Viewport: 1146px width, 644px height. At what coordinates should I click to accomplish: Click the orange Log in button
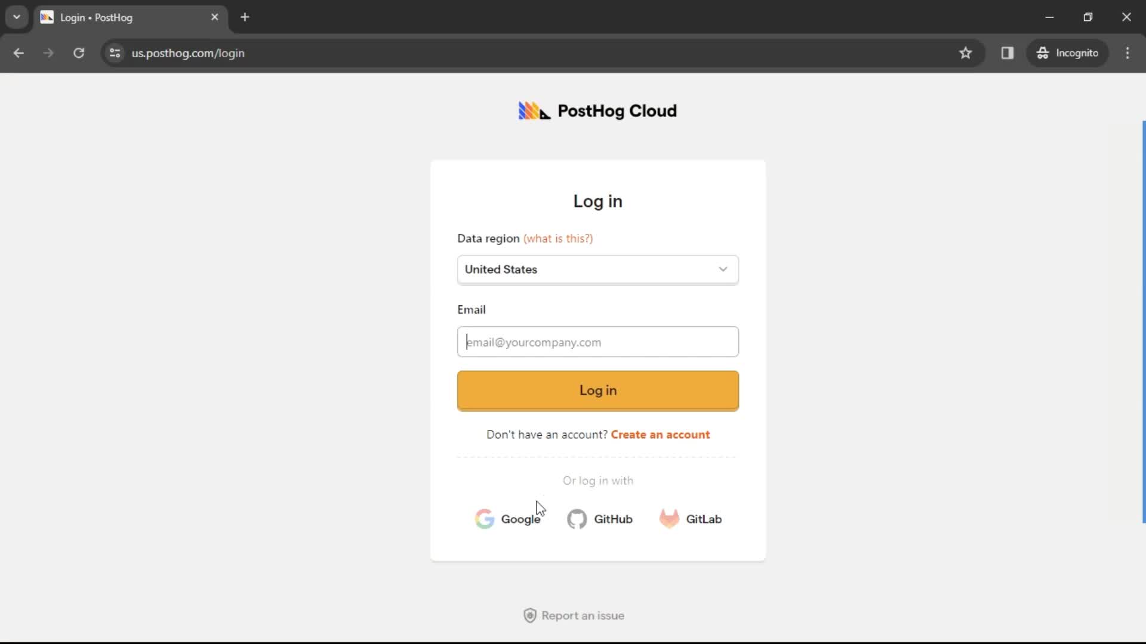(x=597, y=391)
